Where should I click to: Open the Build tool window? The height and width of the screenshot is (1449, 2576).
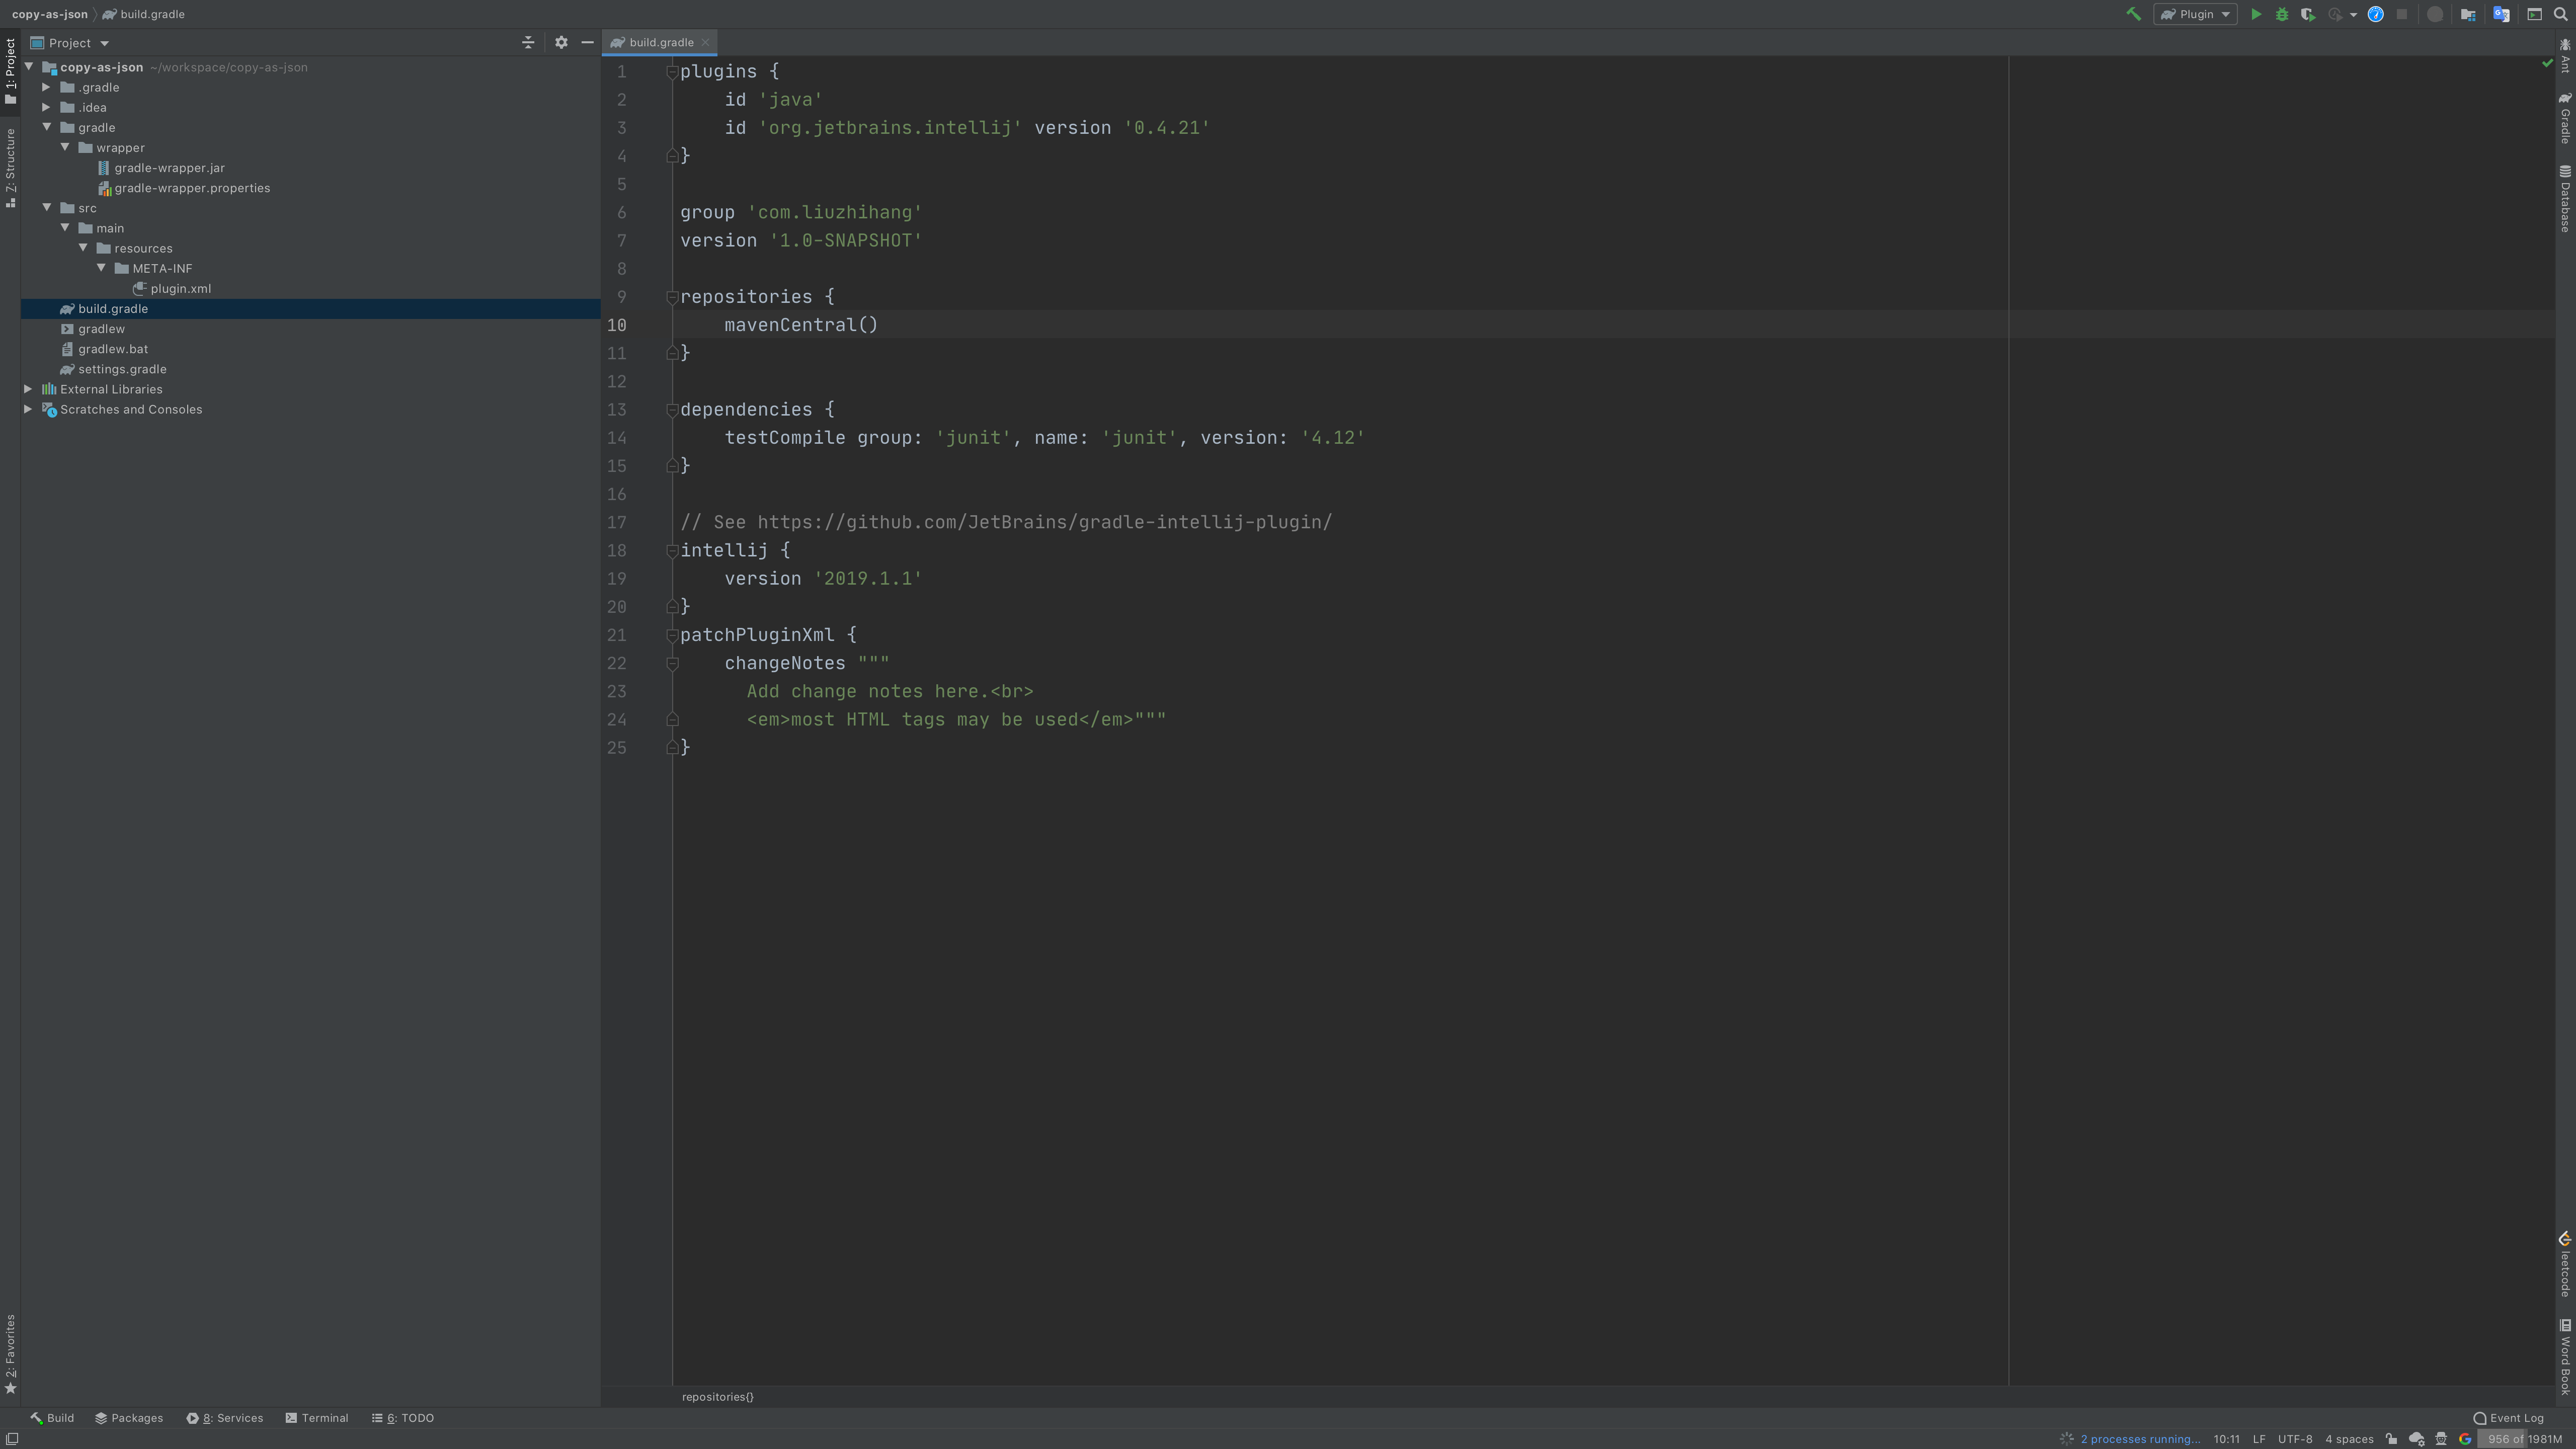pos(52,1418)
